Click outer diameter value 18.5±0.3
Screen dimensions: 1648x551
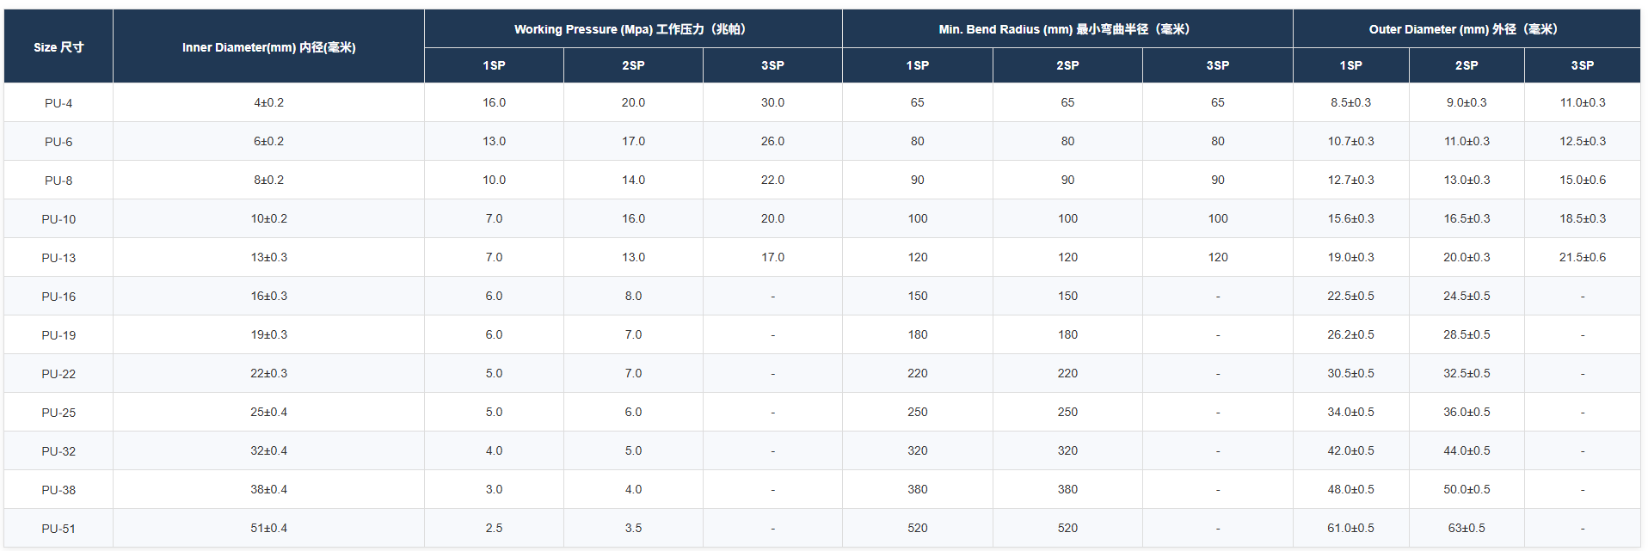click(1583, 218)
